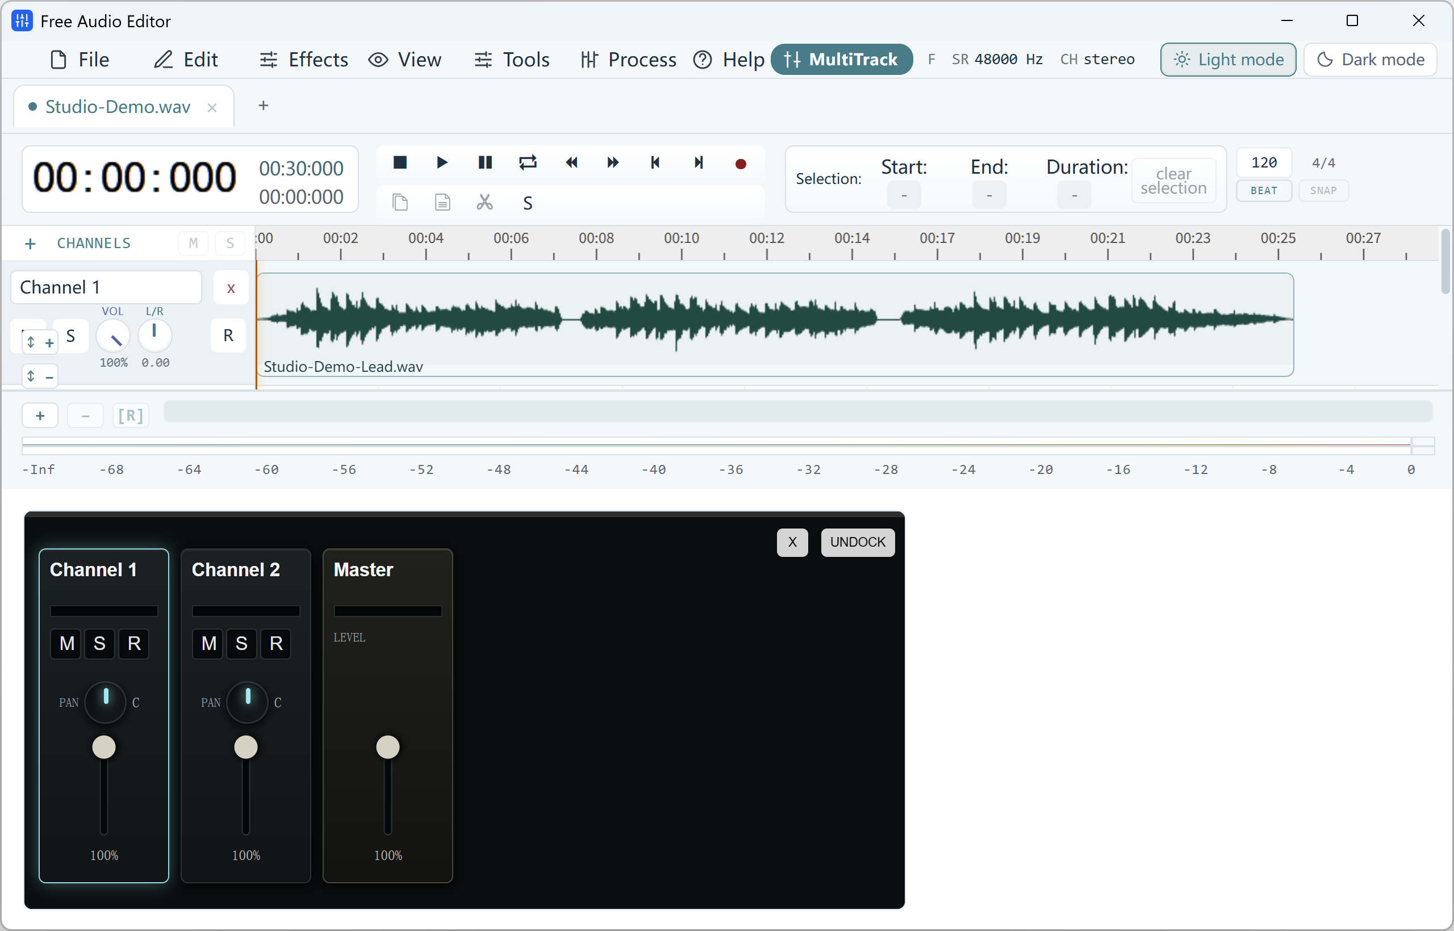The height and width of the screenshot is (931, 1454).
Task: Close the mixer panel with X
Action: click(x=792, y=542)
